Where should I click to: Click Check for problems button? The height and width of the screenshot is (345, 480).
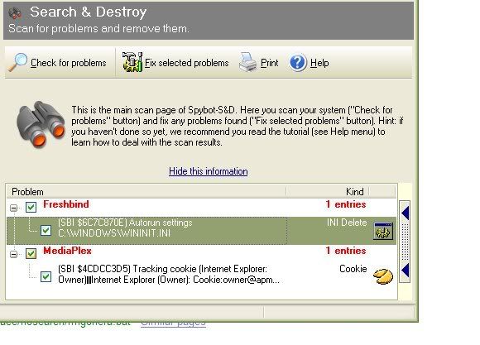click(x=58, y=62)
